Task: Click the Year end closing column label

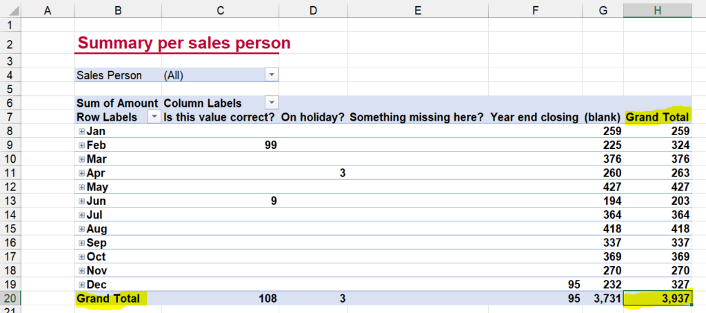Action: (534, 117)
